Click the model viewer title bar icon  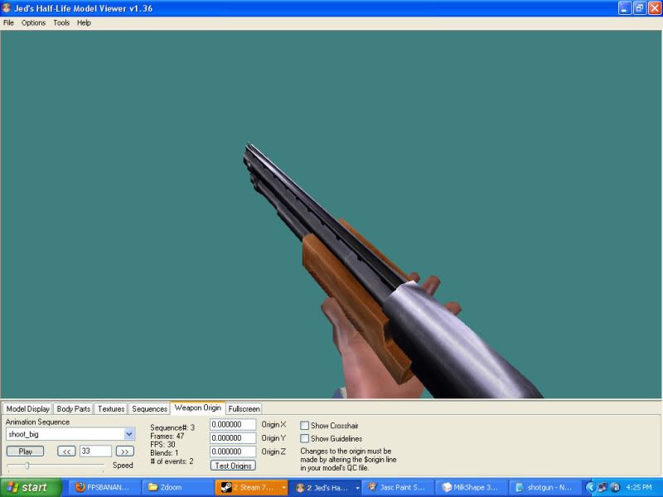pos(7,8)
